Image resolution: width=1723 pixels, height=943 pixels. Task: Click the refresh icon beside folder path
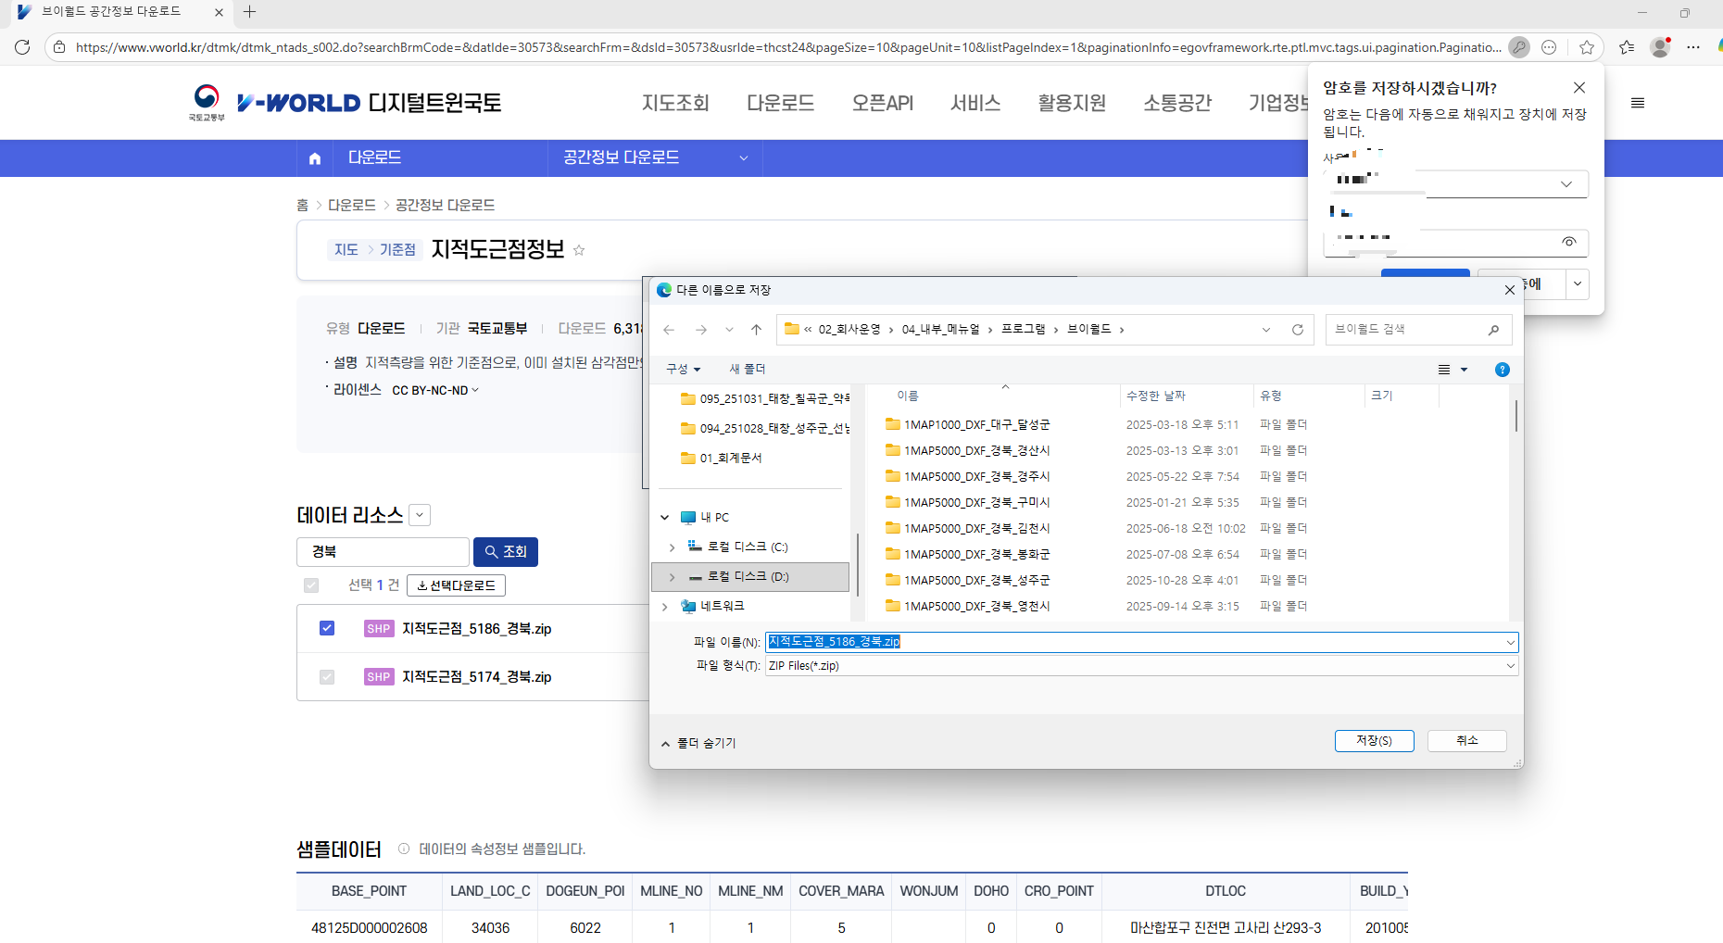(x=1297, y=330)
